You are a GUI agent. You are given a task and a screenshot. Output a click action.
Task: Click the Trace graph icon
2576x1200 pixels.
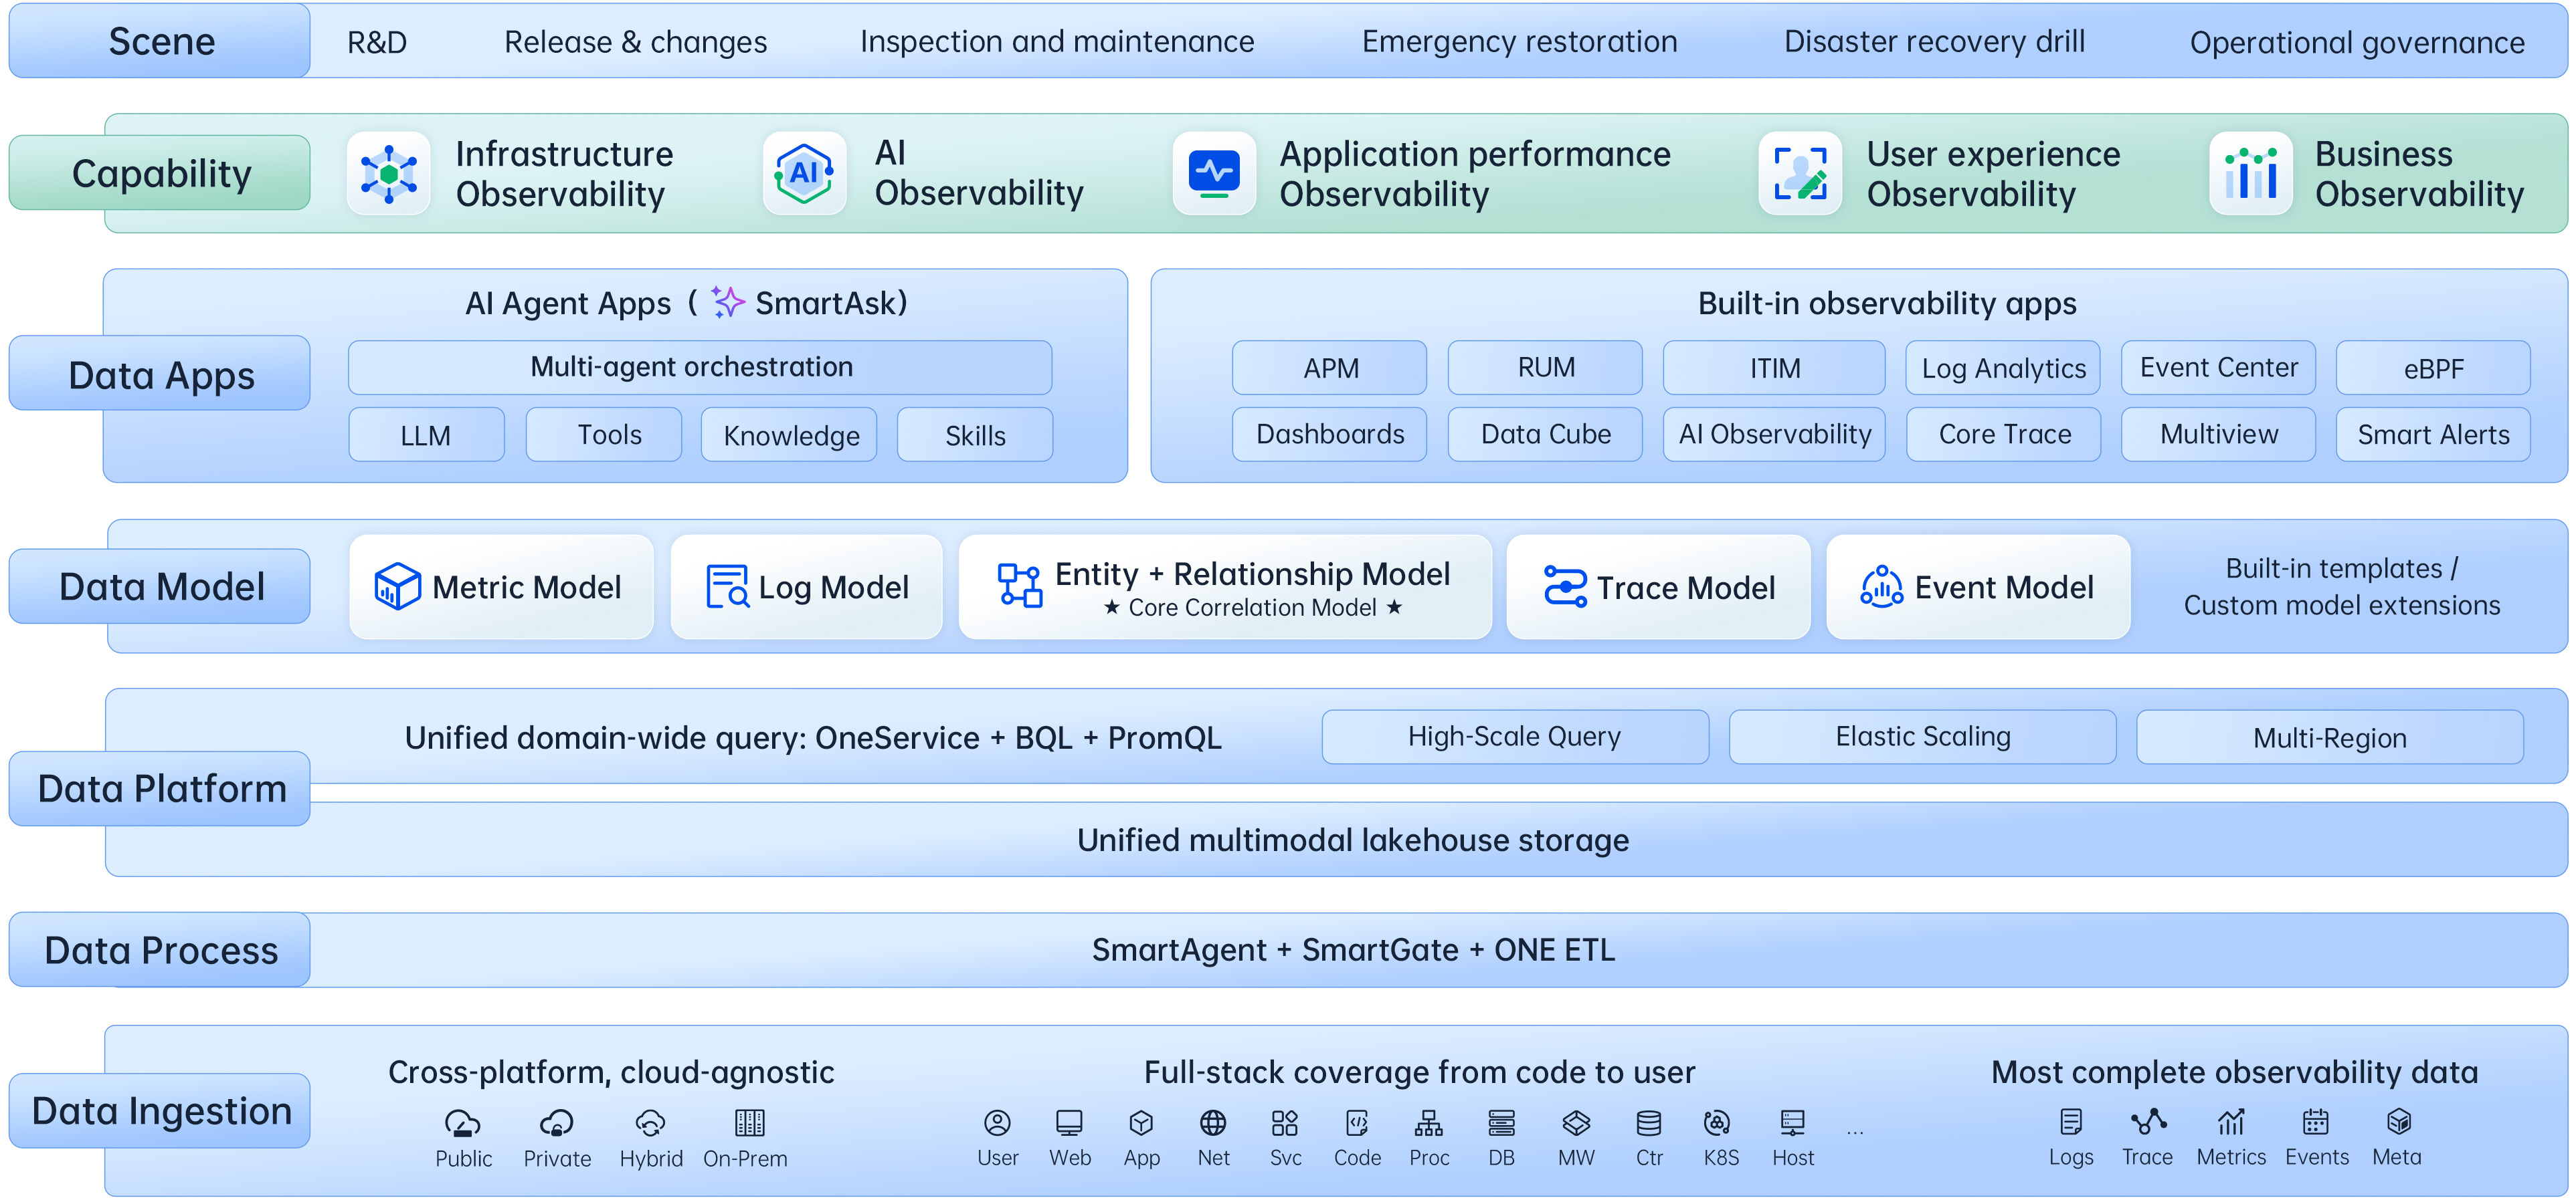(x=2148, y=1122)
